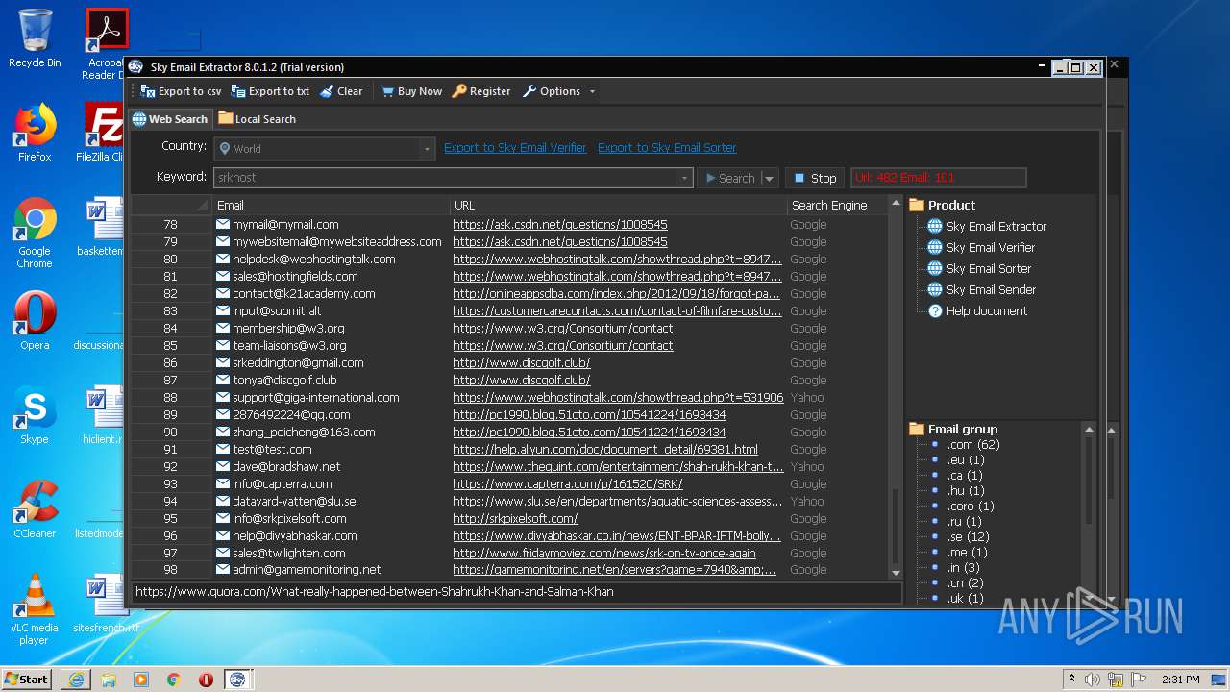Expand the toolbar overflow arrow after Options
The height and width of the screenshot is (692, 1230).
pos(592,91)
